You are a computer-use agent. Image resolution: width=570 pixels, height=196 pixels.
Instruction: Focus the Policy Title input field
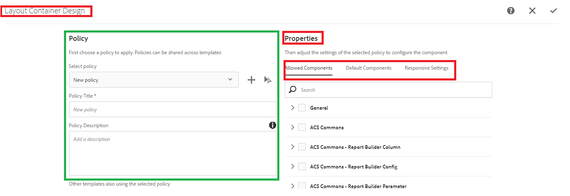point(172,110)
